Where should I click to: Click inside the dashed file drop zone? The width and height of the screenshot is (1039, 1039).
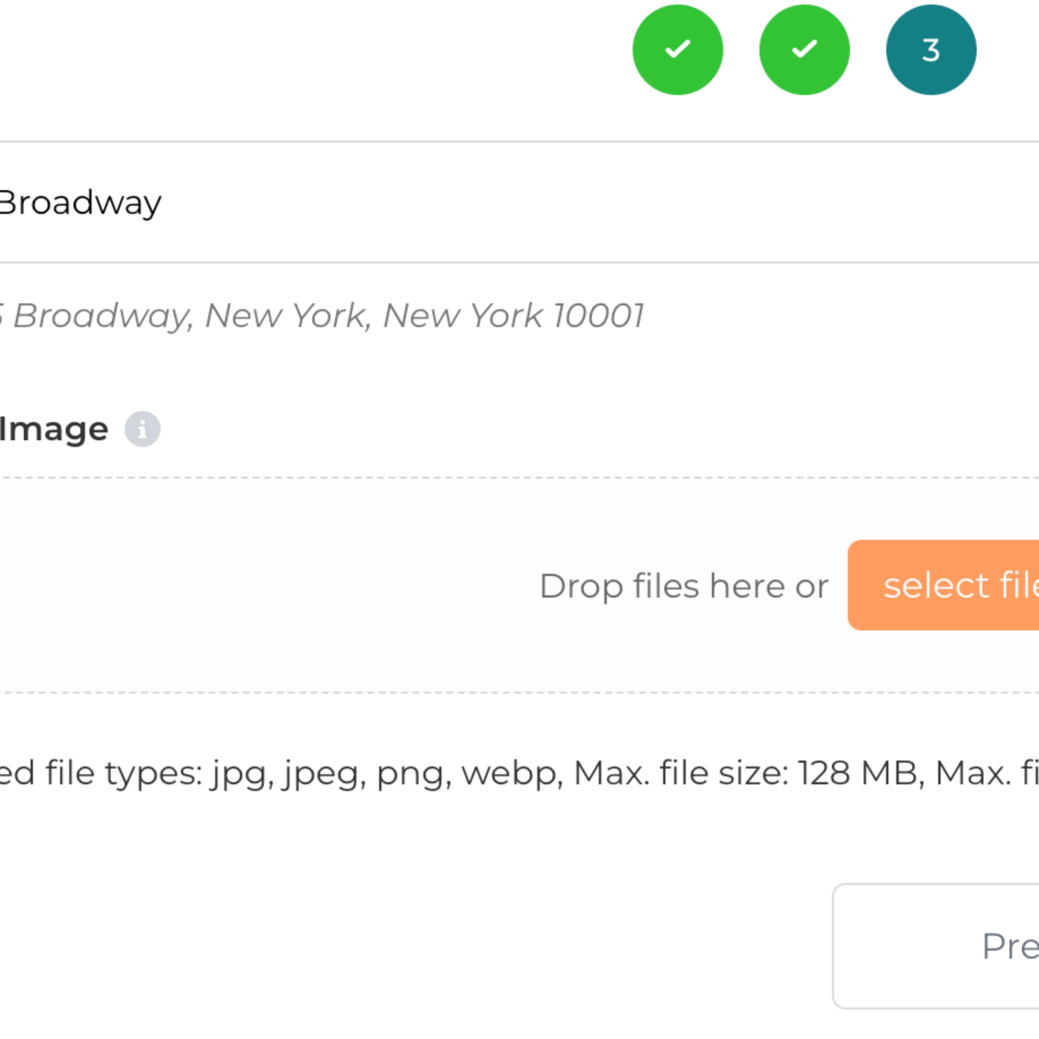coord(519,585)
